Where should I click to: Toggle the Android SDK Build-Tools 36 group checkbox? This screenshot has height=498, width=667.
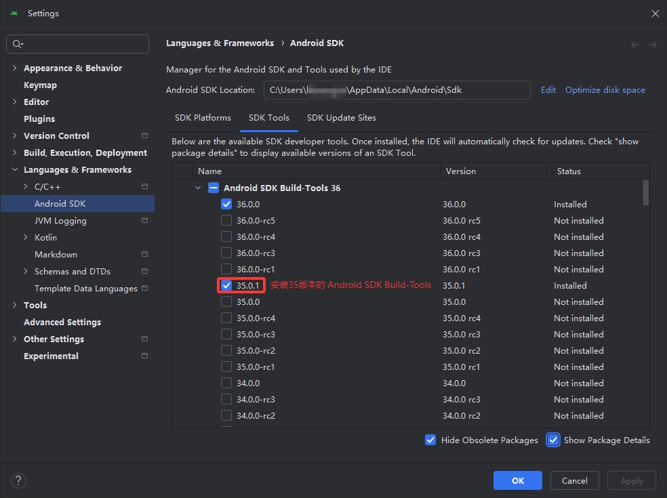pos(214,188)
